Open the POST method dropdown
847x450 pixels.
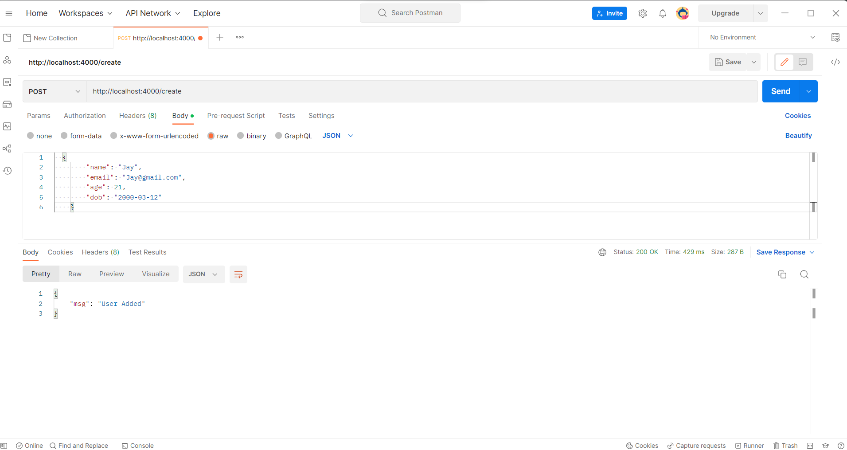coord(55,91)
